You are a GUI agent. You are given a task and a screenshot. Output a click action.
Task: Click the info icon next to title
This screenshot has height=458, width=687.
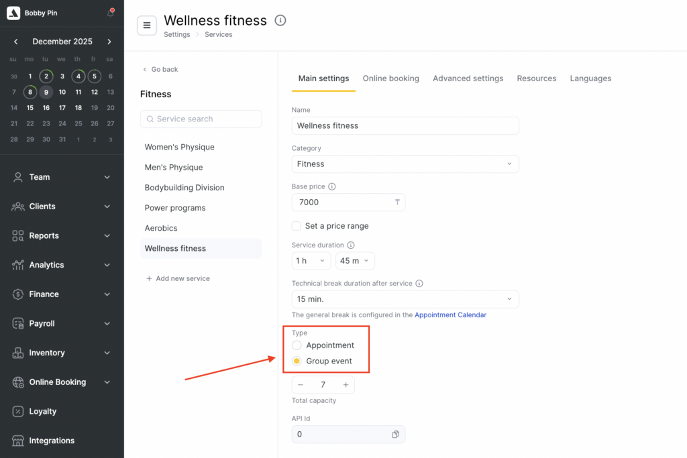click(x=280, y=20)
